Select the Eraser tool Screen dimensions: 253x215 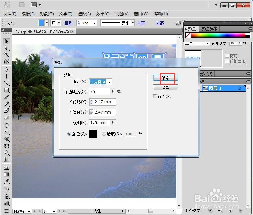click(x=6, y=118)
